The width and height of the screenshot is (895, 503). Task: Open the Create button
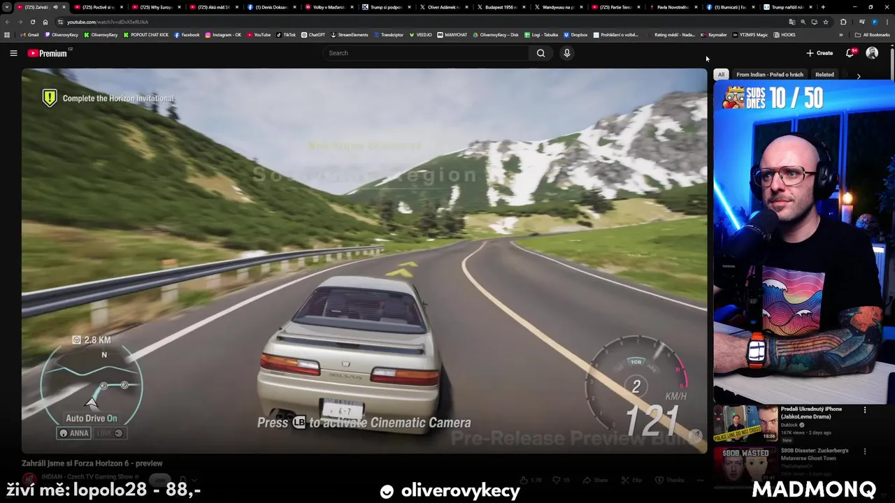click(819, 53)
